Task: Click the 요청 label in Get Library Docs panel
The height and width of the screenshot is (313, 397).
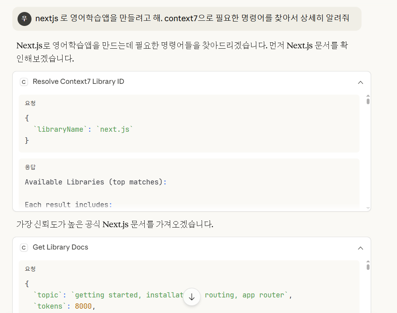Action: click(30, 269)
